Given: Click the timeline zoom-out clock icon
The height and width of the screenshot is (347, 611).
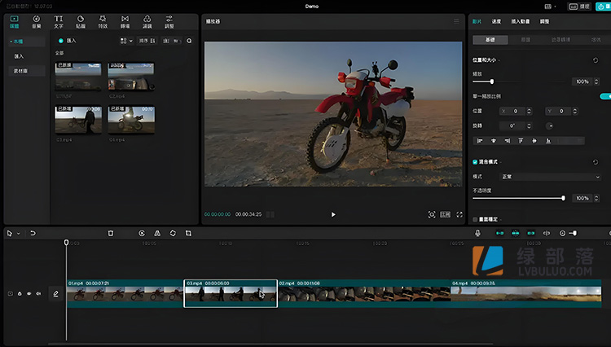Looking at the screenshot, I should click(562, 233).
